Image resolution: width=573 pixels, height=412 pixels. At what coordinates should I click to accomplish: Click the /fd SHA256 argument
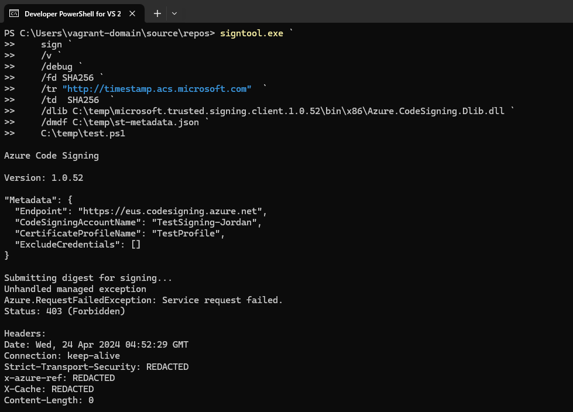click(67, 78)
